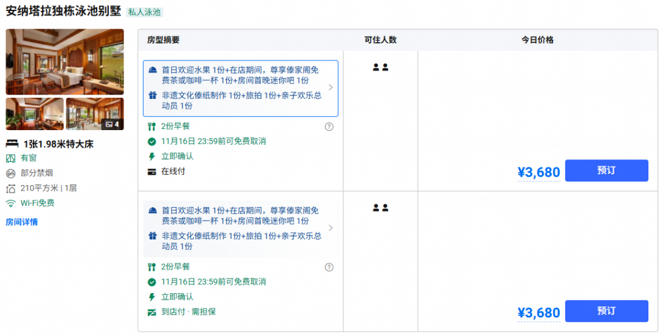This screenshot has height=336, width=660.
Task: Open the small left room thumbnail
Action: (34, 114)
